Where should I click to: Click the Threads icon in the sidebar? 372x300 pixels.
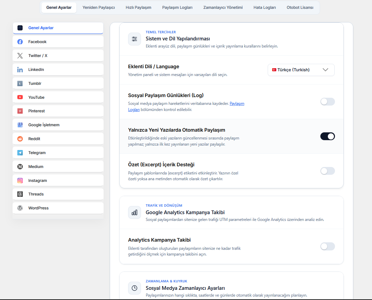coord(20,194)
